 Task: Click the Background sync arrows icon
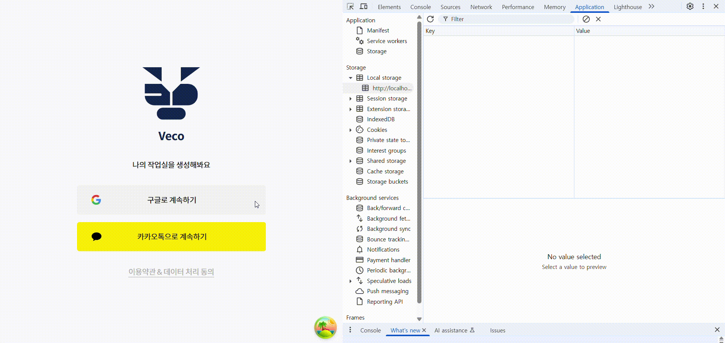(359, 229)
